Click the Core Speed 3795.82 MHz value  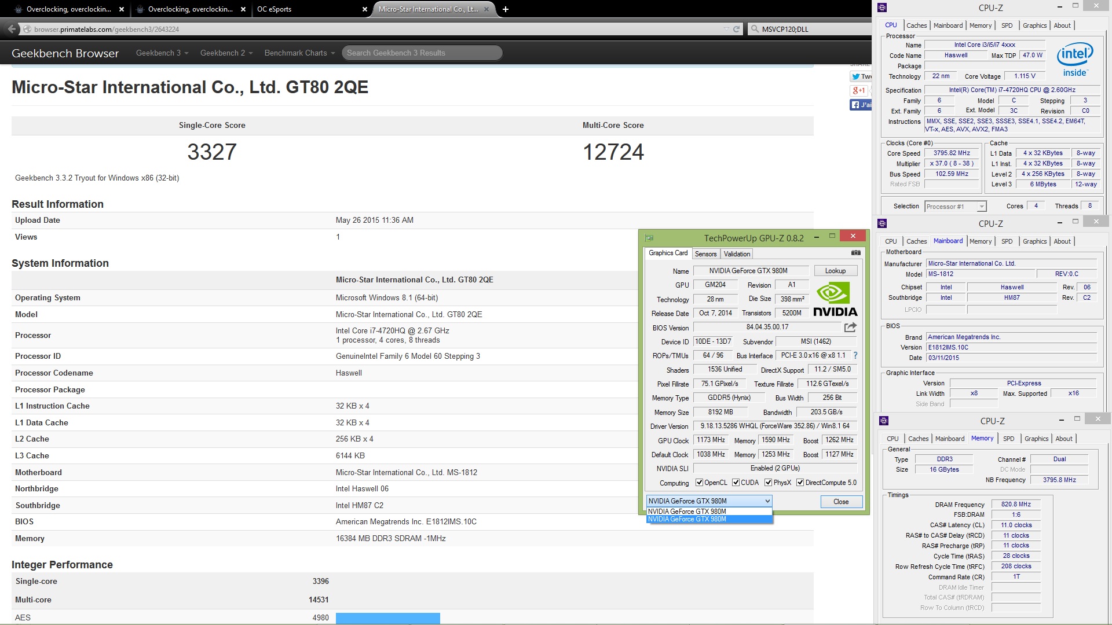952,153
